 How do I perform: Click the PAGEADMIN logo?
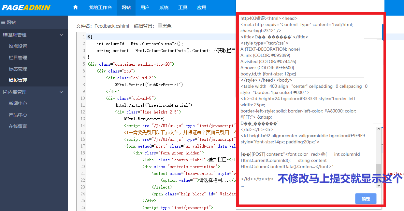coord(26,7)
